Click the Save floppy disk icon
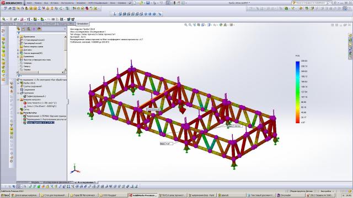Screen dimensions: 353x198 148,3
